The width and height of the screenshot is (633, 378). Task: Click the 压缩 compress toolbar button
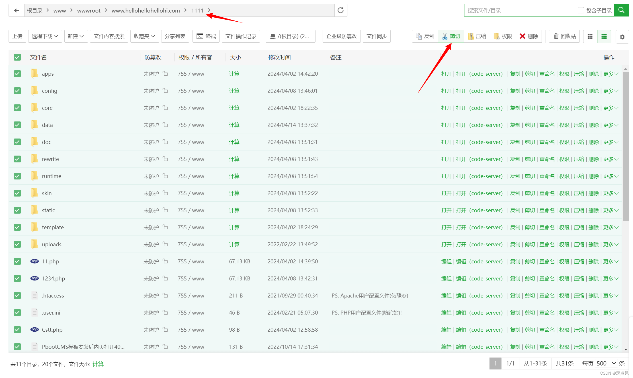pos(477,36)
